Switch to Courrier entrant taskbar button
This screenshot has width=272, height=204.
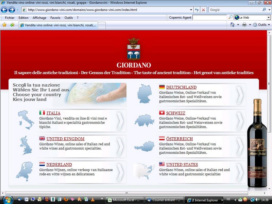(x=164, y=200)
